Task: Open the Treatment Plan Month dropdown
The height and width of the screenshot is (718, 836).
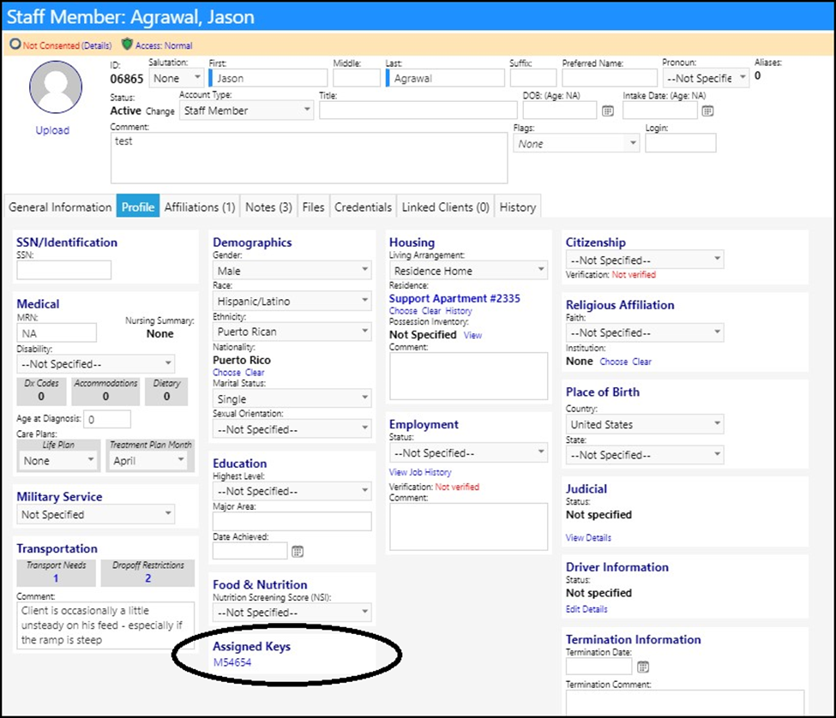Action: (148, 460)
